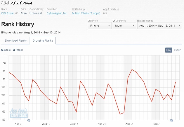
Task: Click the external link icon beside iOS Store
Action: (x=17, y=13)
